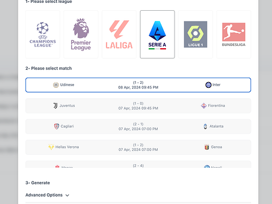Click the Fiorentina club crest
Screen dimensions: 272x204
click(203, 106)
